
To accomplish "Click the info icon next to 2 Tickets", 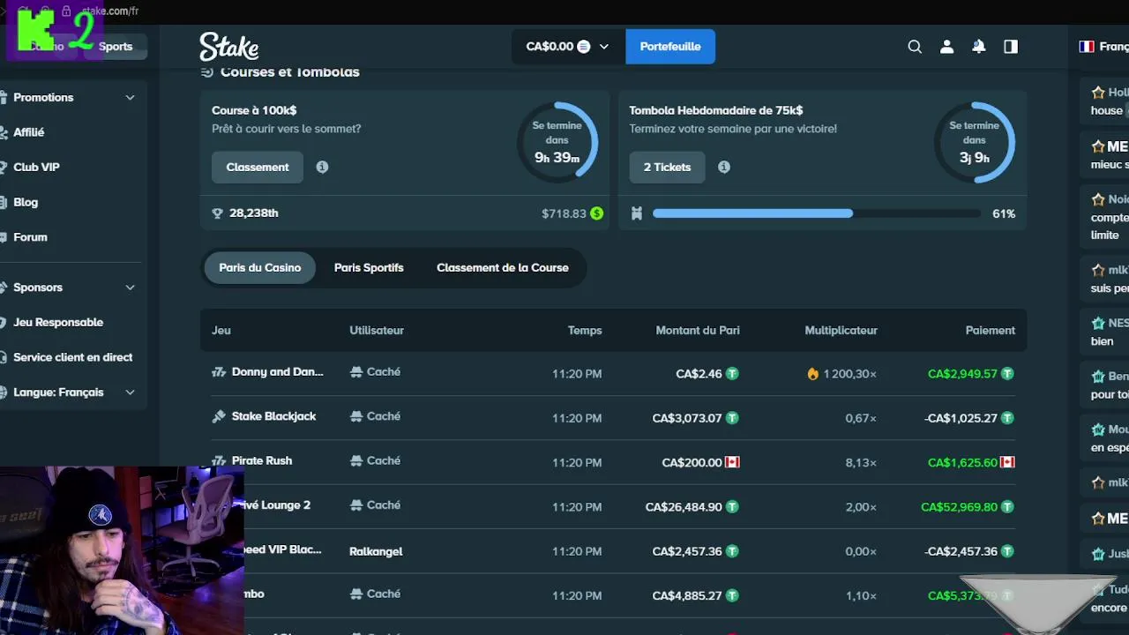I will [724, 167].
